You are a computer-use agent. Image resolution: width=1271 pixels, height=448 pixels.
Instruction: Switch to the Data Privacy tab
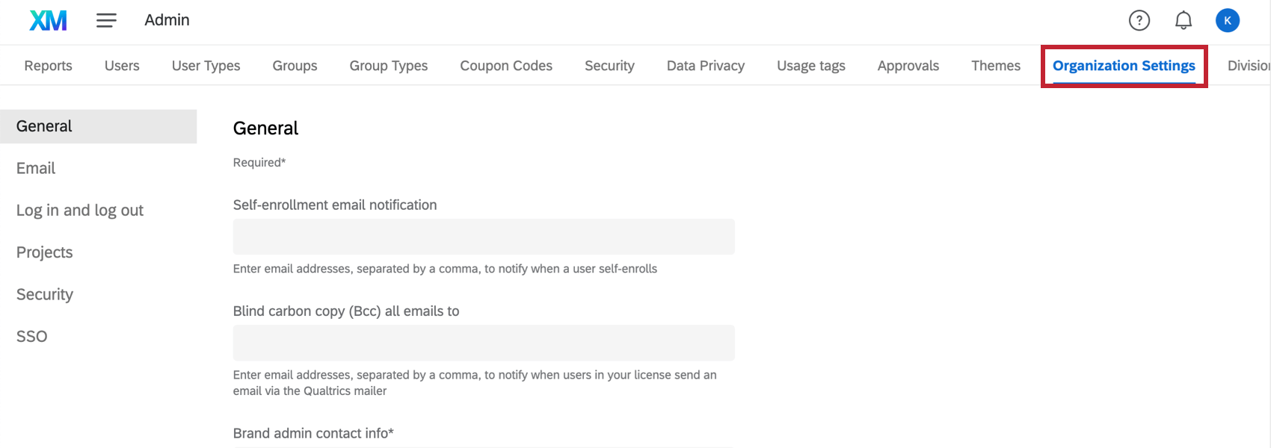(705, 66)
